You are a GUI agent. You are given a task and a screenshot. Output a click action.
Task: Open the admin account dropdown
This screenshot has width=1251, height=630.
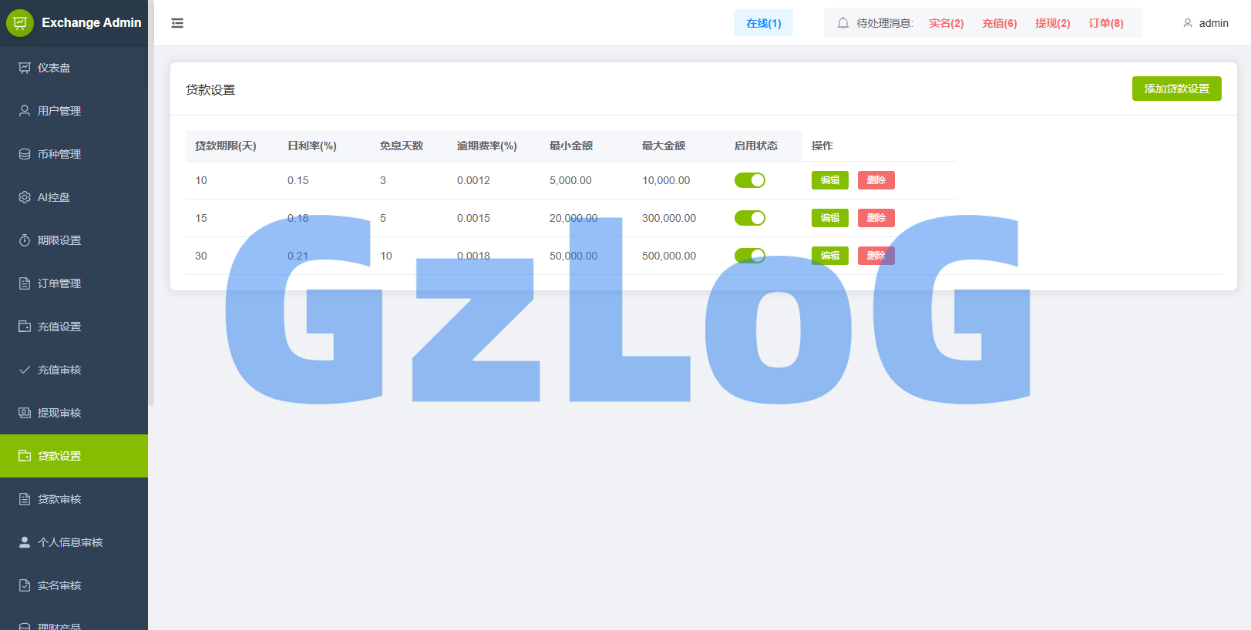tap(1206, 23)
